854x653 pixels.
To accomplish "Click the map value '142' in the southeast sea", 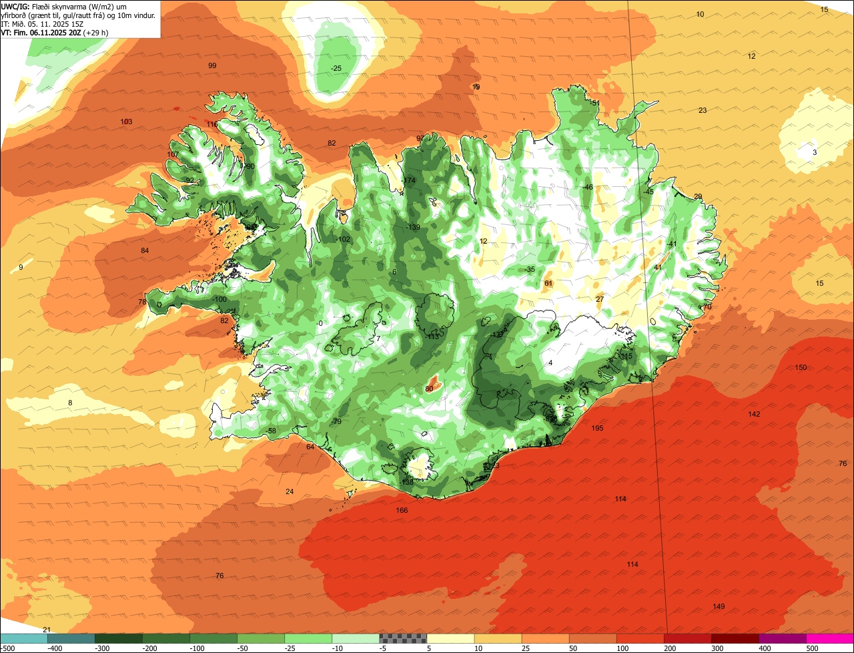I will point(754,414).
